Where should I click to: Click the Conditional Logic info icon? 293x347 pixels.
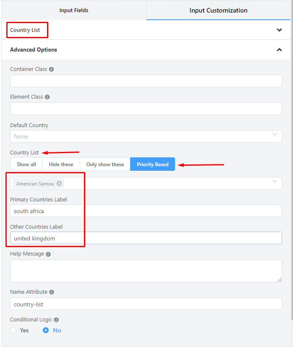[56, 320]
